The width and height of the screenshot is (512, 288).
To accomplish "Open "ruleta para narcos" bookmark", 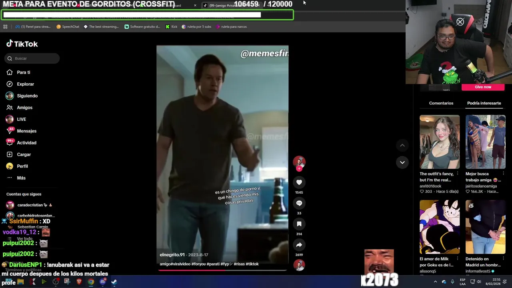I will [x=231, y=27].
